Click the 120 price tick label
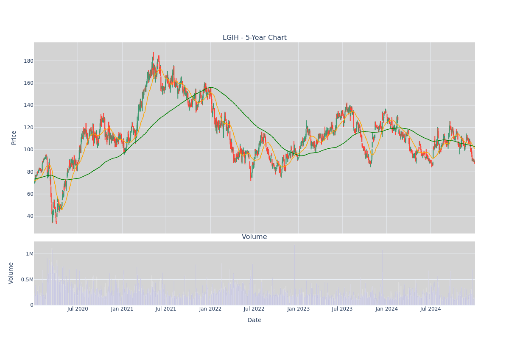This screenshot has height=339, width=509. tap(28, 128)
